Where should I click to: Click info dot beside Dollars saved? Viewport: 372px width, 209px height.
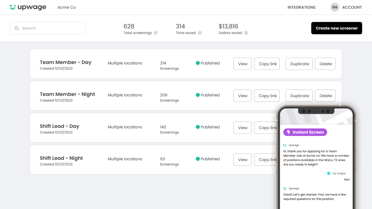(246, 33)
